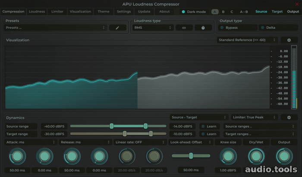Toggle Source visualization
Screen dimensions: 302x177
pyautogui.click(x=261, y=12)
